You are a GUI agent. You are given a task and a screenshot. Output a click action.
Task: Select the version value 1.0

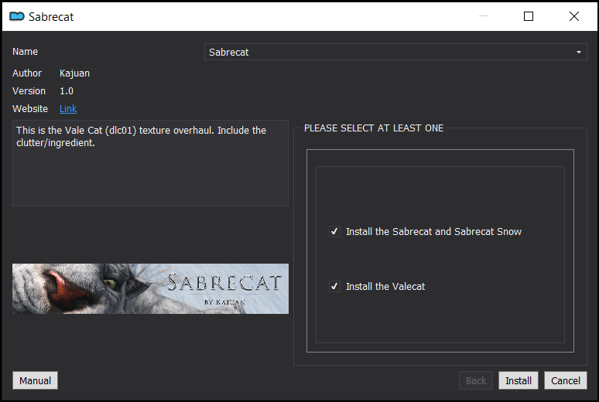(x=67, y=91)
